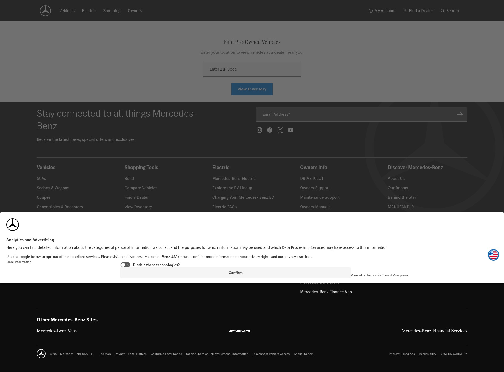Open My Account in the header
This screenshot has width=504, height=372.
(382, 11)
